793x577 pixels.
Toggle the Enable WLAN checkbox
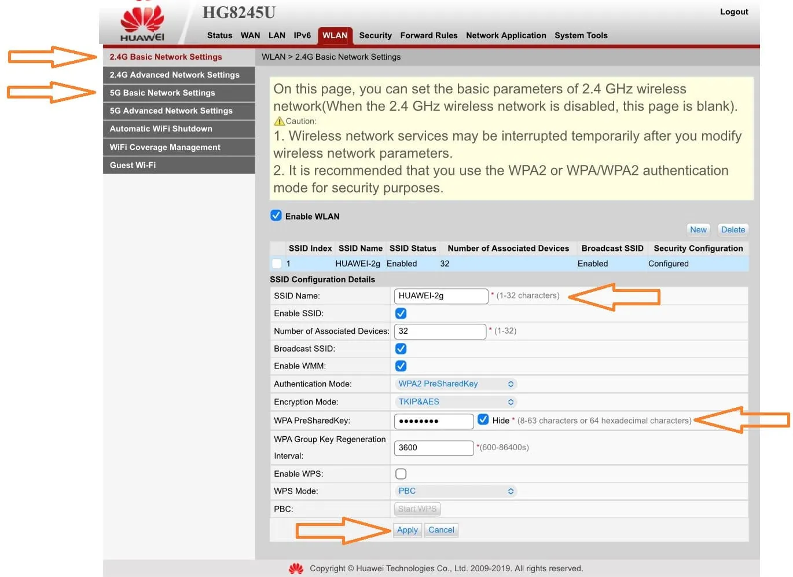[276, 216]
